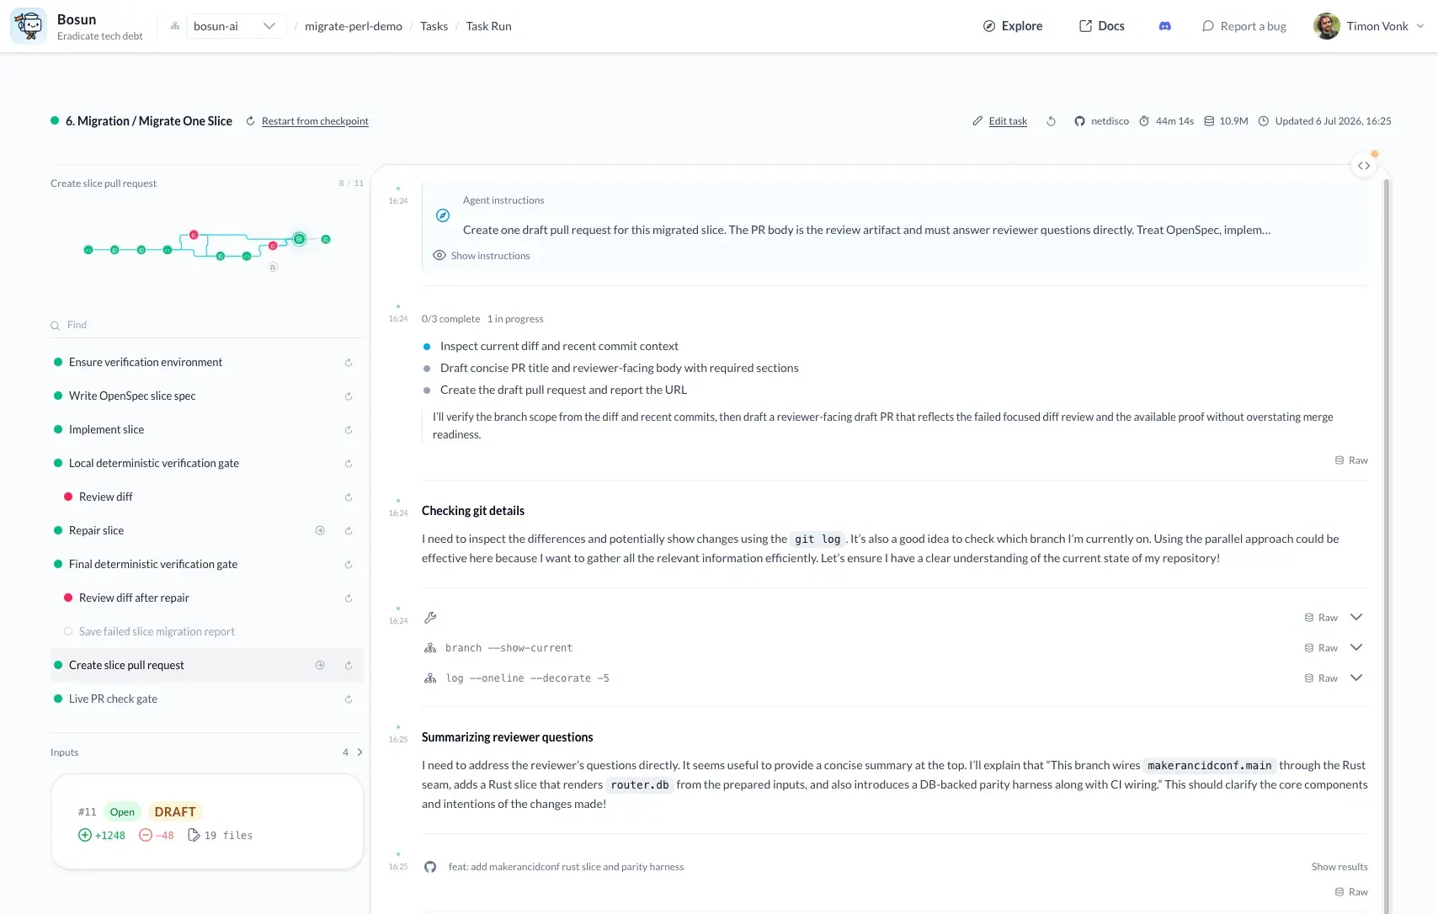Click git icon beside log --oneline command
The width and height of the screenshot is (1438, 914).
pos(430,678)
